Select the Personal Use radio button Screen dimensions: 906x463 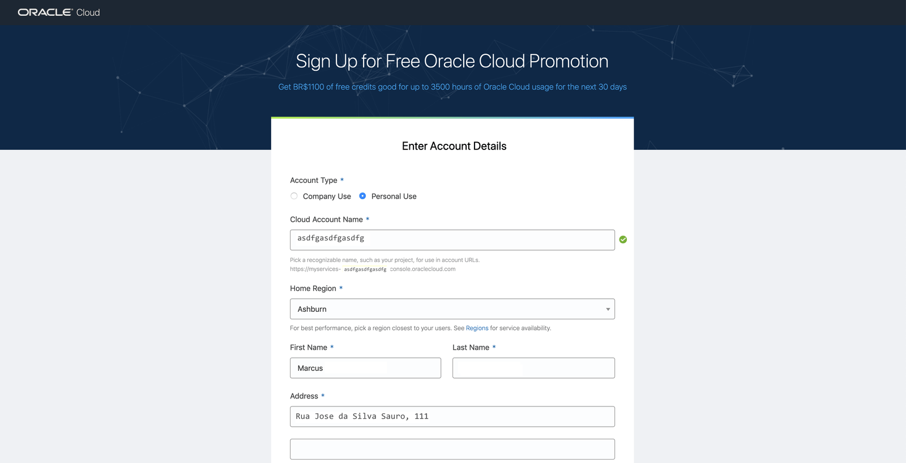pyautogui.click(x=362, y=196)
